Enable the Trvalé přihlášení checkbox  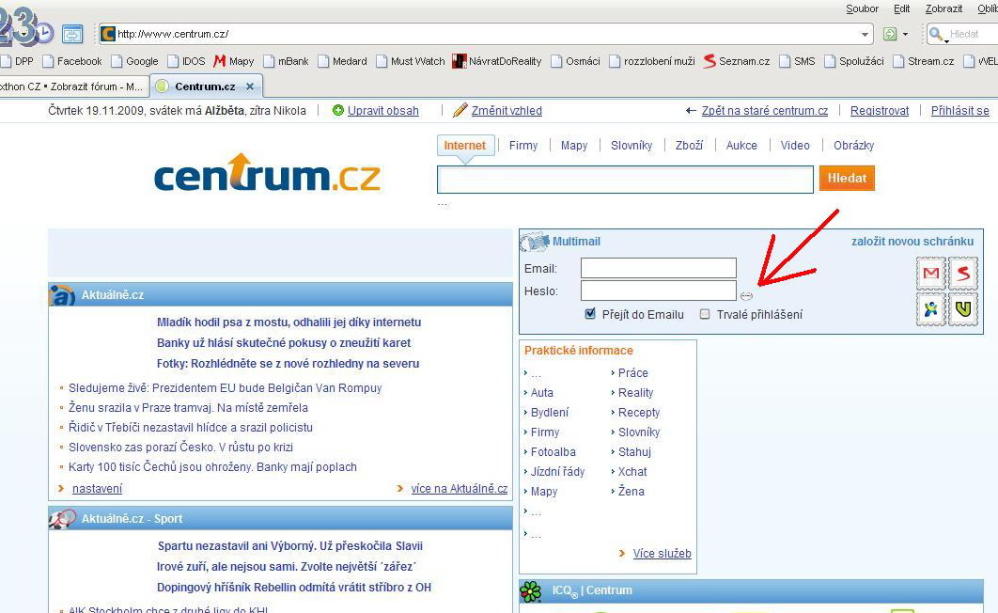705,314
